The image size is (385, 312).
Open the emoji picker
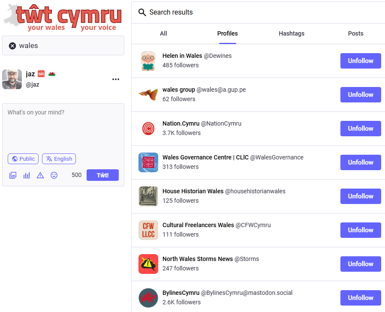54,175
